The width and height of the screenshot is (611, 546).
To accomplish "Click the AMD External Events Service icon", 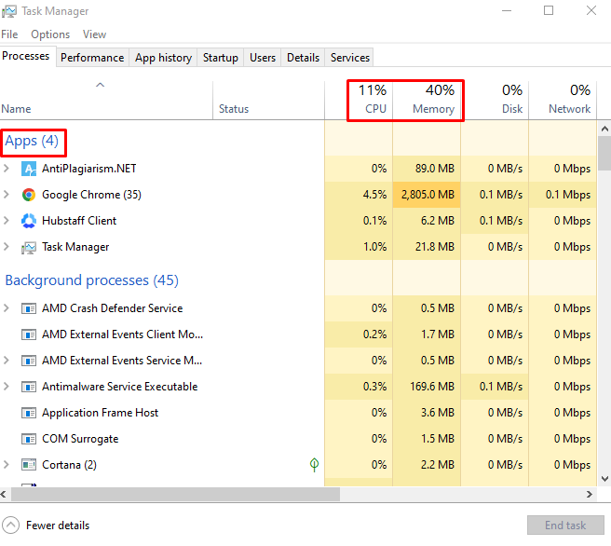I will tap(29, 361).
